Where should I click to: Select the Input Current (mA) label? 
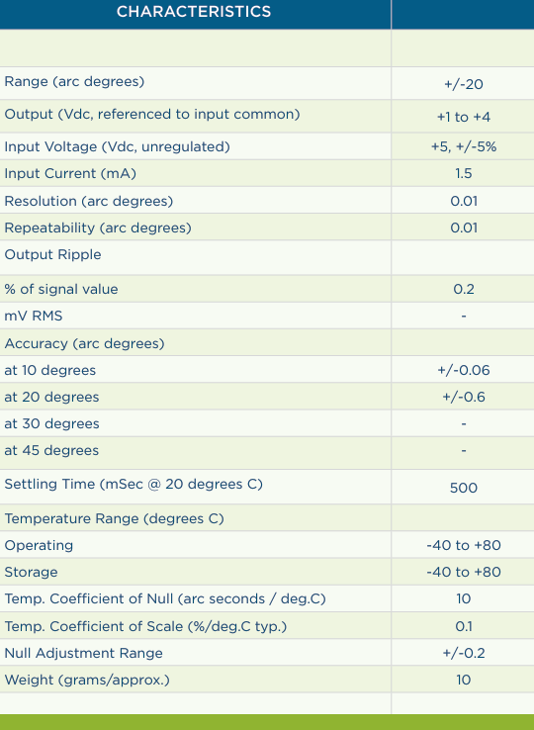[70, 174]
